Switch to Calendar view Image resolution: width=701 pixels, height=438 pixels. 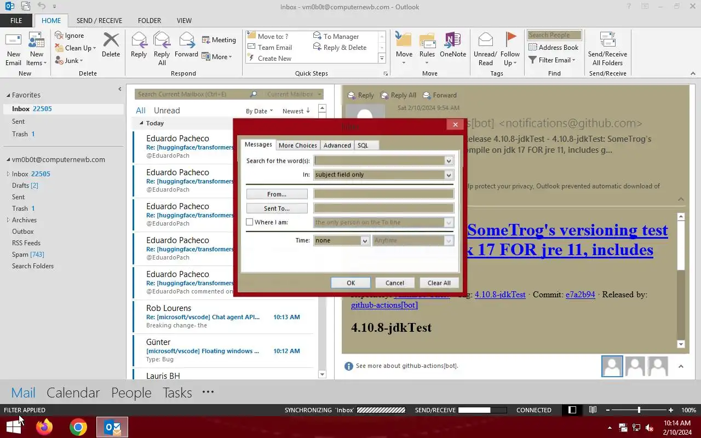click(73, 393)
